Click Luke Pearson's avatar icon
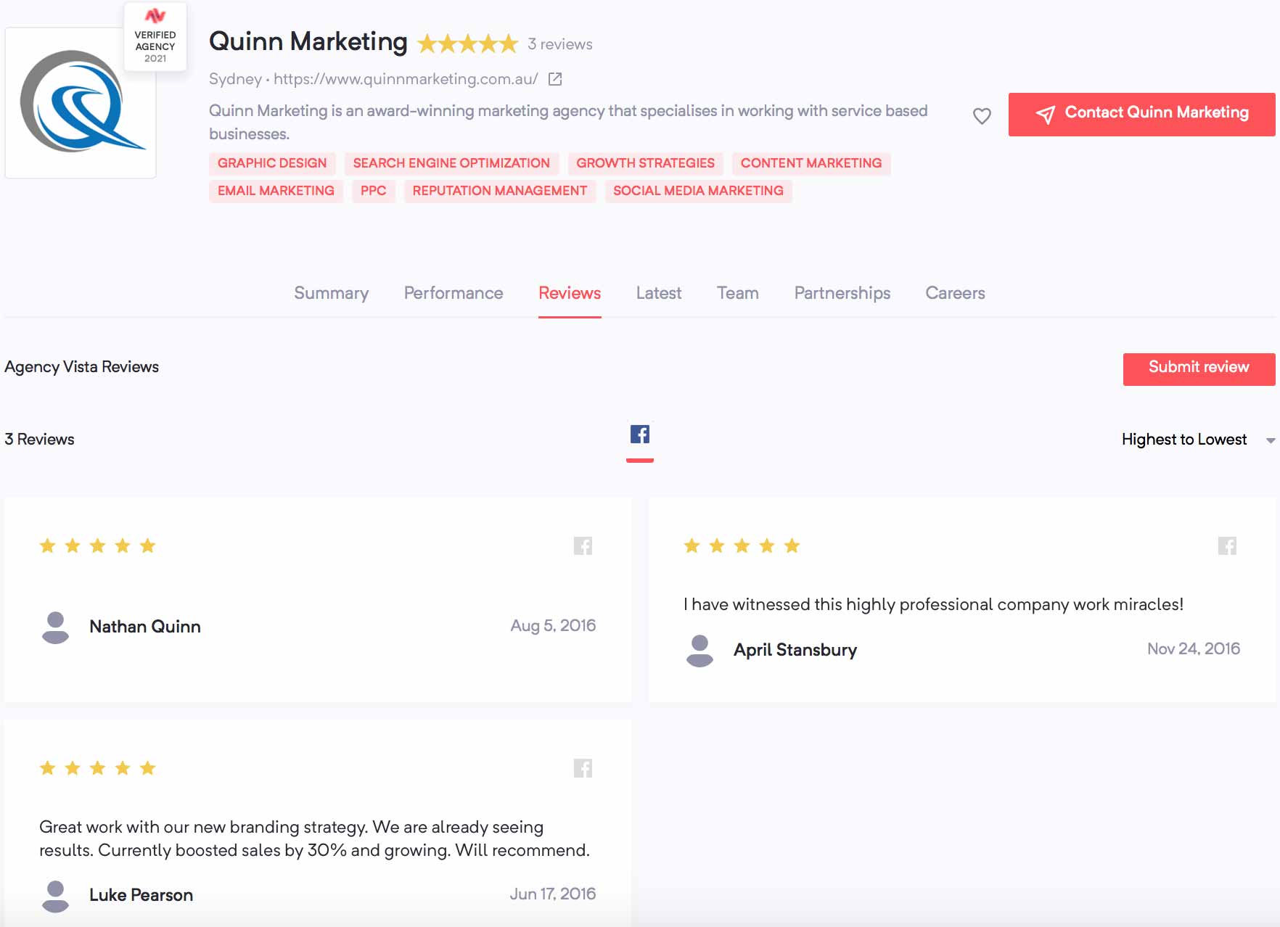This screenshot has width=1280, height=927. (x=55, y=896)
